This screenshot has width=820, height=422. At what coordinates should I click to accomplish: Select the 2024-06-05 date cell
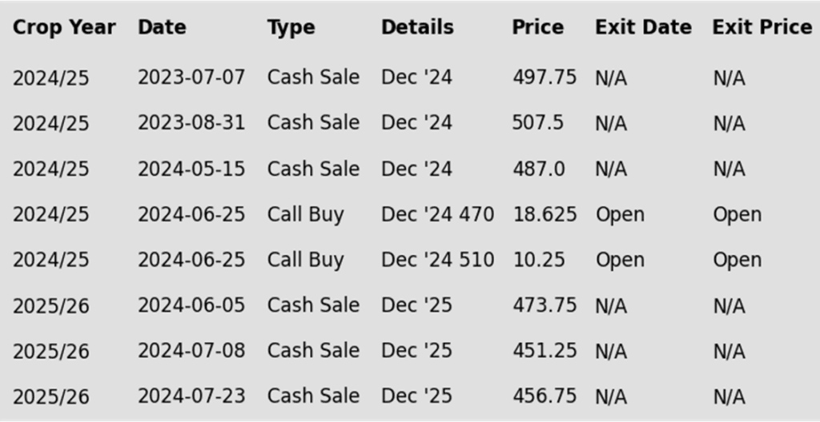pyautogui.click(x=191, y=305)
